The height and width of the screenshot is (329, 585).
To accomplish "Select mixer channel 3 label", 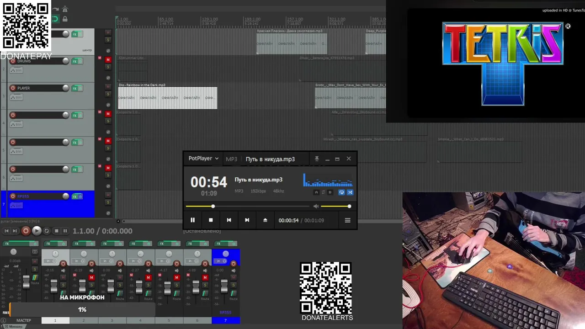I will point(112,321).
